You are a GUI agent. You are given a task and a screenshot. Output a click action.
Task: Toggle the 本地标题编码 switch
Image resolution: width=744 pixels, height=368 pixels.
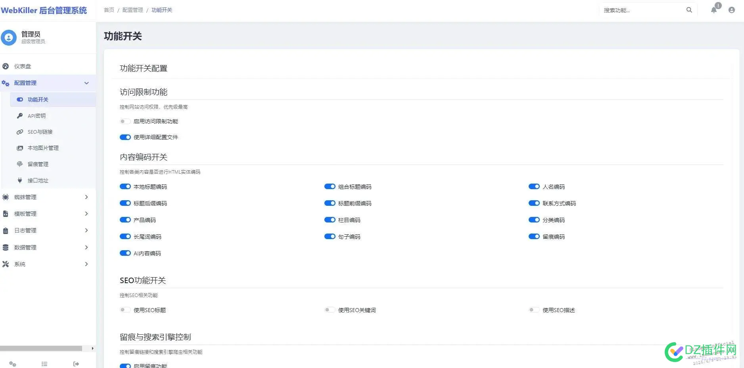pyautogui.click(x=125, y=186)
